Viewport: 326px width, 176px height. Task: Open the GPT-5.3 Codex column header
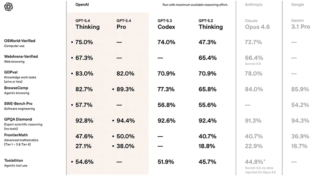[x=166, y=24]
